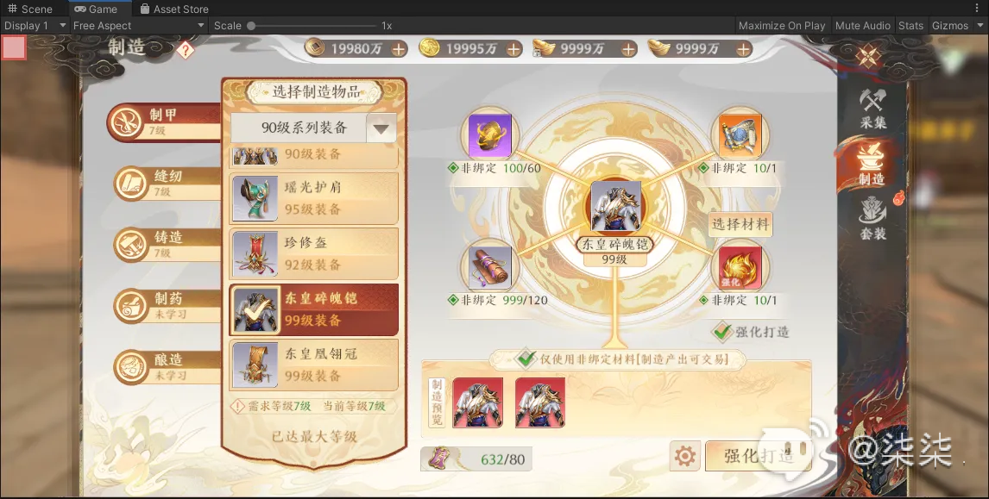The height and width of the screenshot is (499, 989).
Task: Click the Game view Scale slider
Action: [x=312, y=26]
